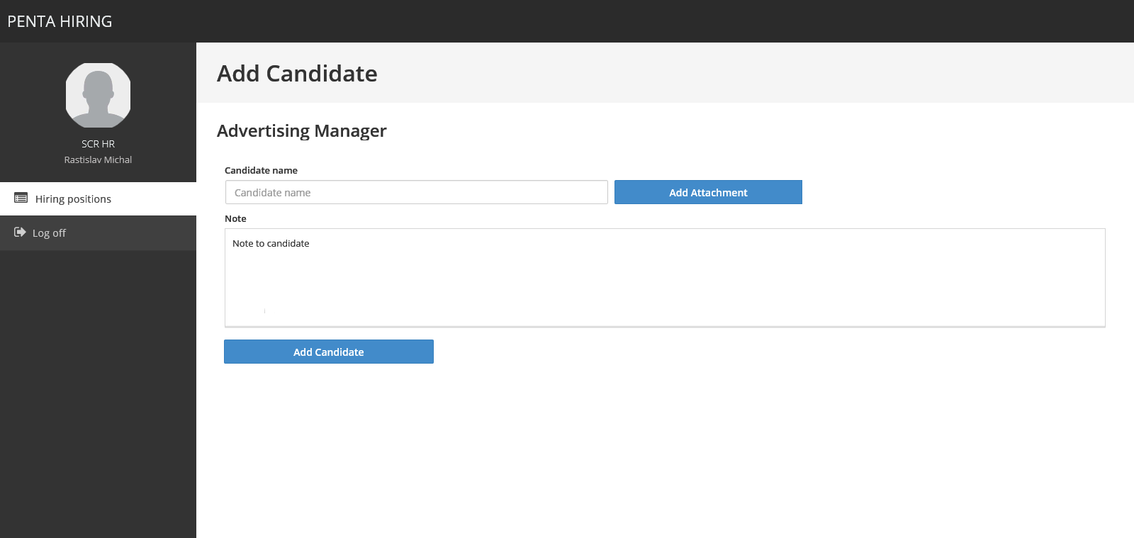The height and width of the screenshot is (538, 1134).
Task: Click the Add Candidate page heading
Action: [x=297, y=74]
